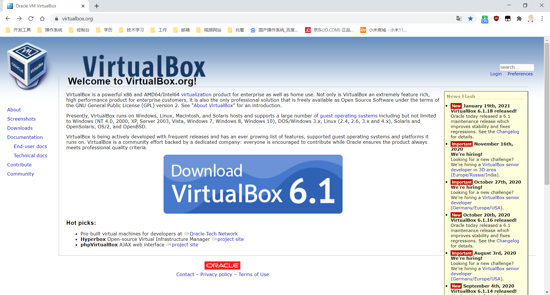The image size is (550, 295).
Task: Open the 邮箱 bookmark folder
Action: (x=182, y=30)
